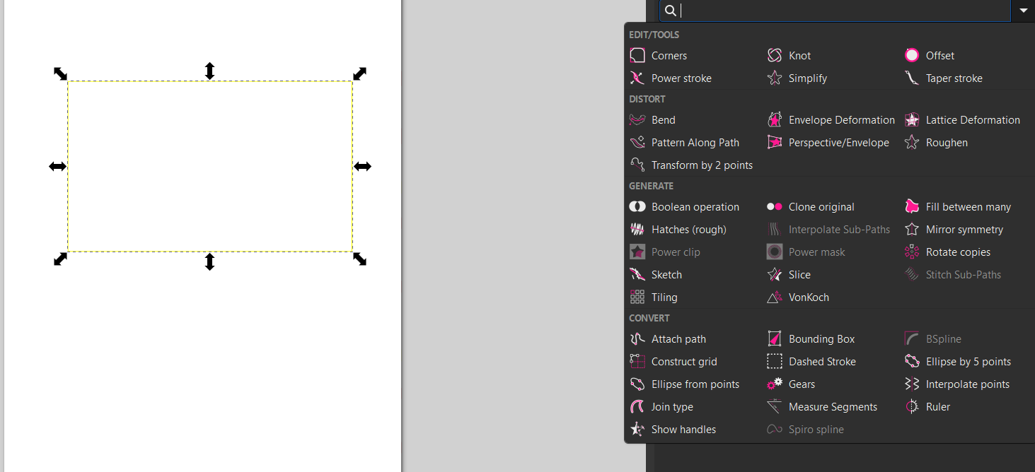Viewport: 1035px width, 472px height.
Task: Choose the Attach path icon
Action: tap(637, 339)
